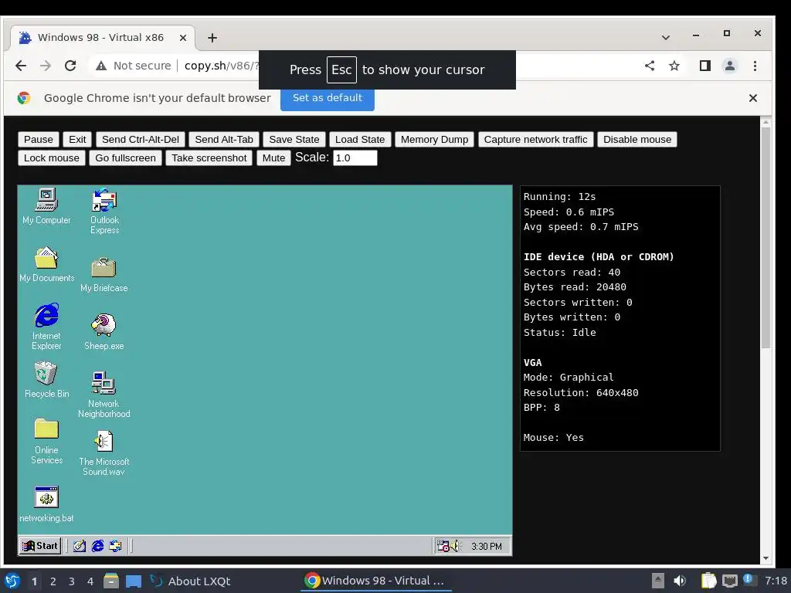The image size is (791, 593).
Task: Bookmark this page with star icon
Action: pos(674,66)
